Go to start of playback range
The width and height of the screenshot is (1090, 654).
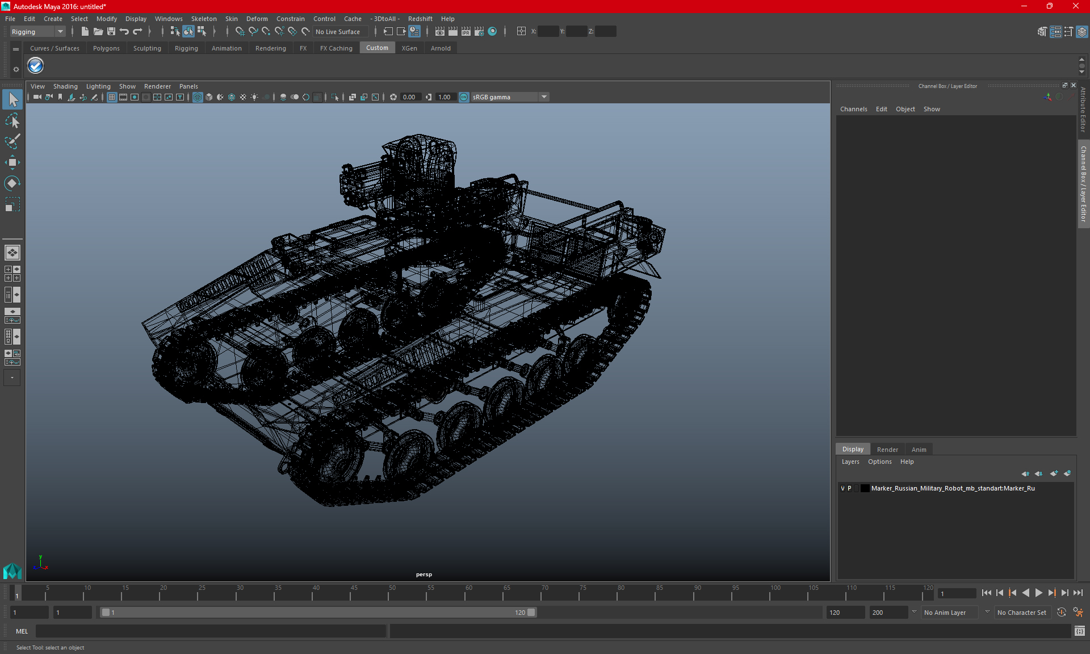986,593
